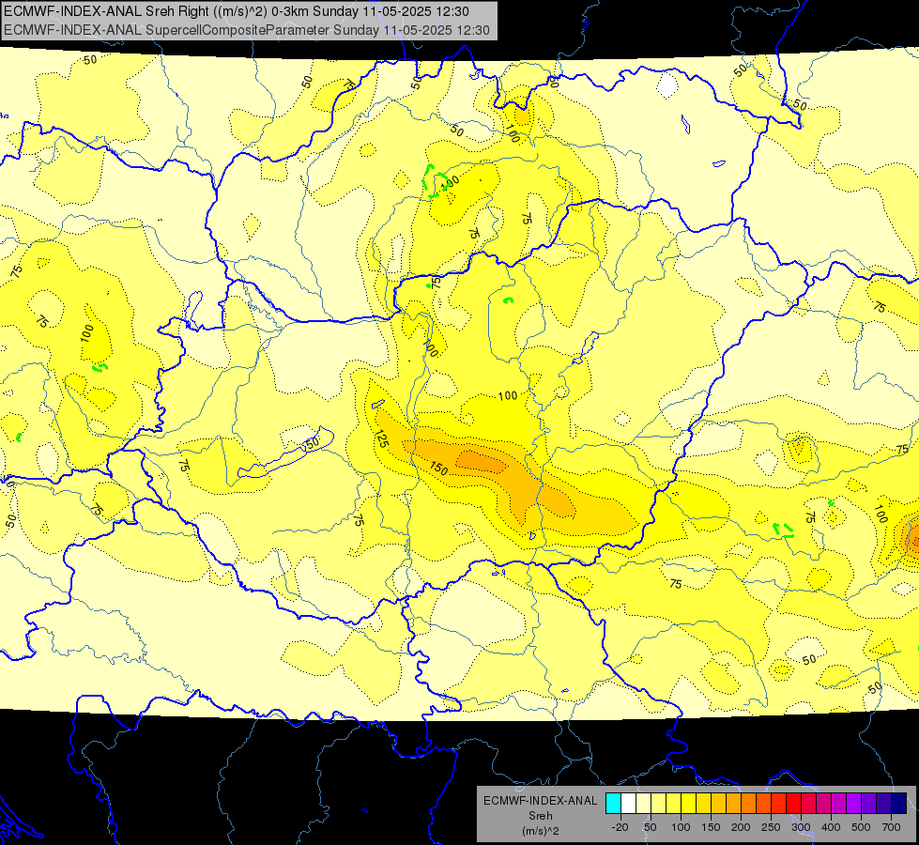Click the dark navy swatch ending the legend
919x845 pixels.
[899, 804]
